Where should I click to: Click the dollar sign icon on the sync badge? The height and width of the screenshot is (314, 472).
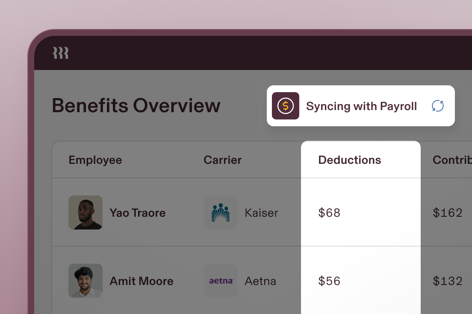click(286, 106)
